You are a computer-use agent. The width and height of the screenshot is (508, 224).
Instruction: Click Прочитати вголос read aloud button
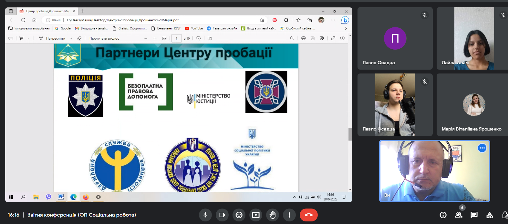point(104,38)
